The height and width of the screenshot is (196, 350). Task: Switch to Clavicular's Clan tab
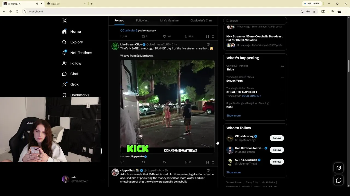[x=201, y=20]
